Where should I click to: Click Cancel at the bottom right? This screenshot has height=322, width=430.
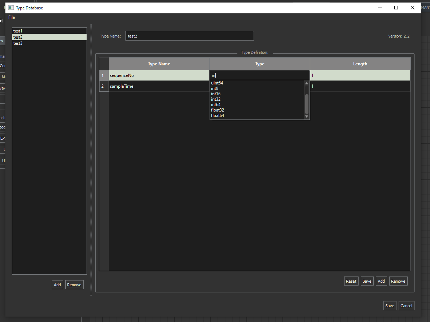point(406,306)
